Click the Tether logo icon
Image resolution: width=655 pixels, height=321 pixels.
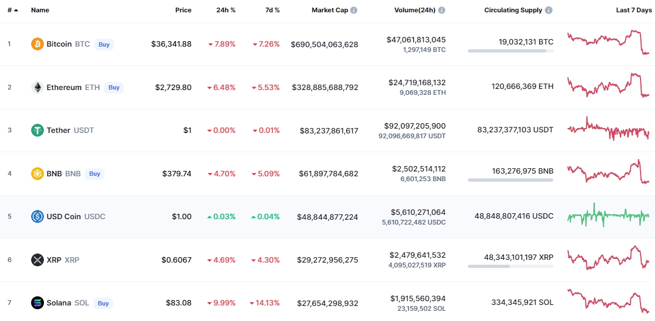point(38,130)
